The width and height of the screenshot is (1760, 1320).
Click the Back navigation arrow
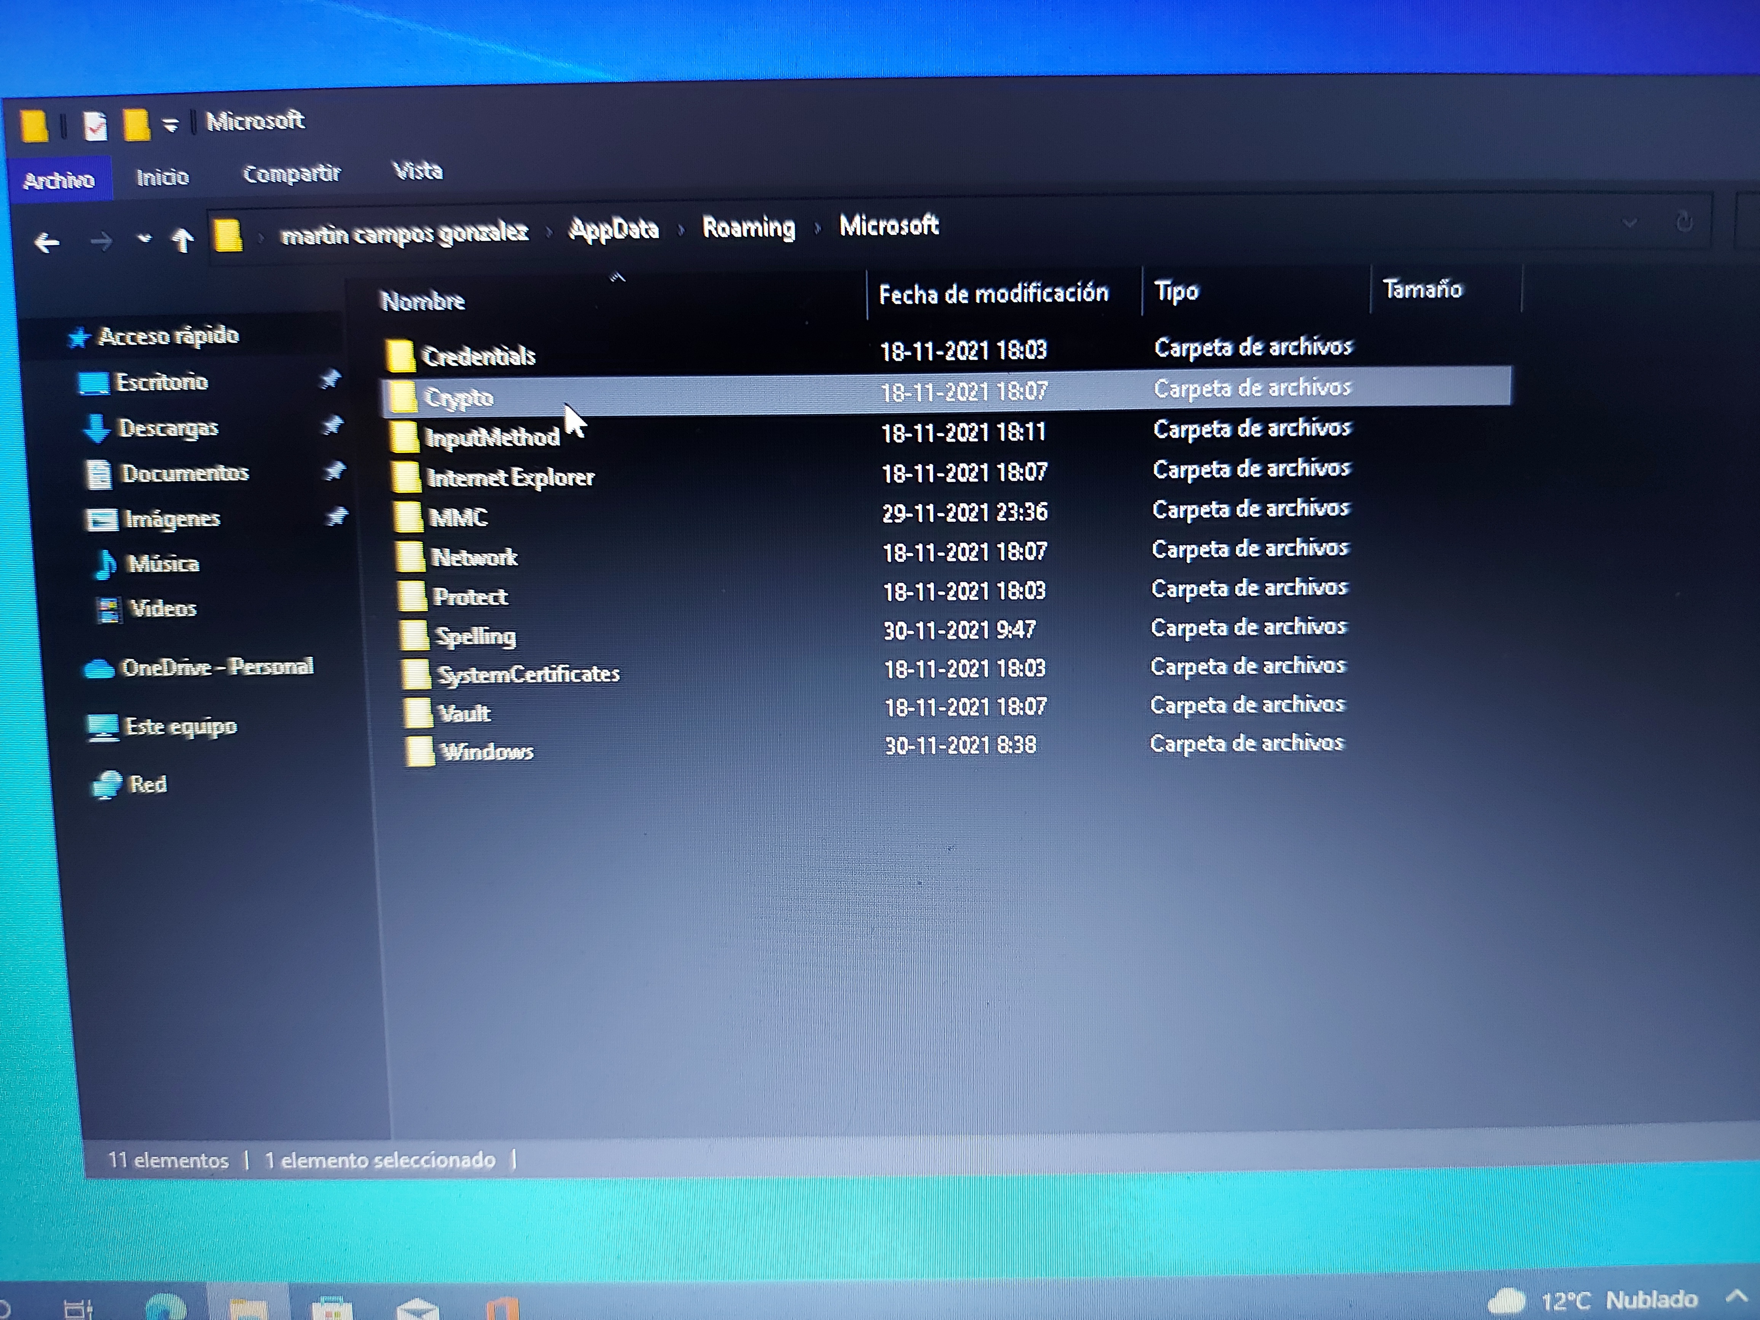pos(47,242)
